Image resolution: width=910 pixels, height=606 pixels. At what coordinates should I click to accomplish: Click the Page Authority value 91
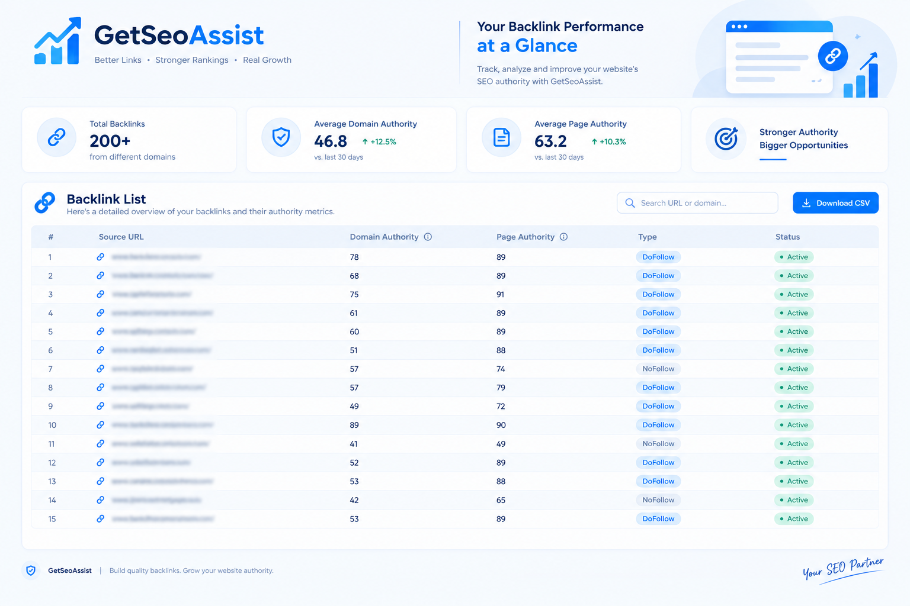(501, 294)
